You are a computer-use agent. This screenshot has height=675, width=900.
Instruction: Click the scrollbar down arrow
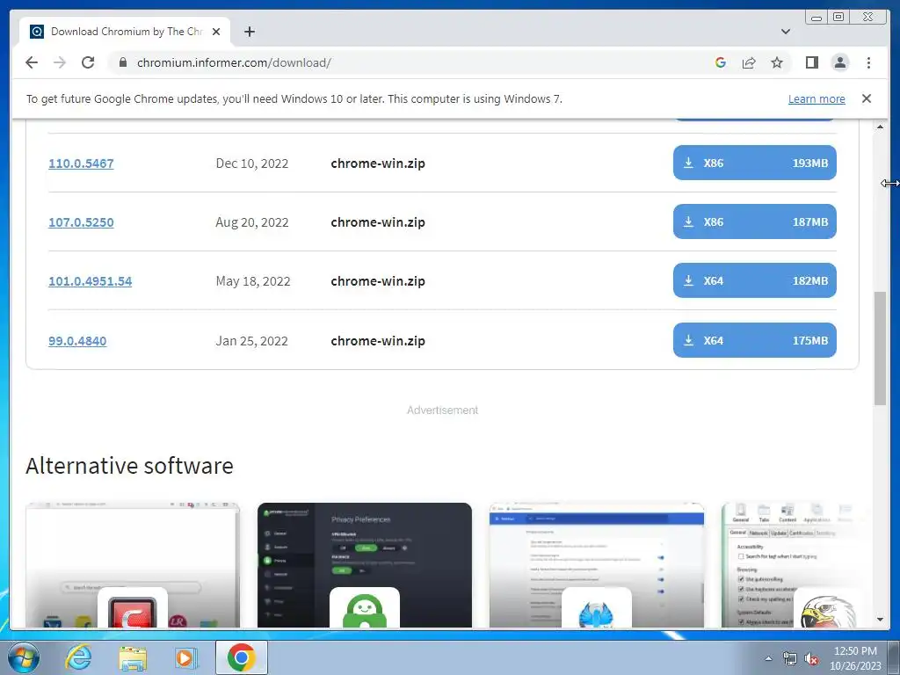click(880, 620)
